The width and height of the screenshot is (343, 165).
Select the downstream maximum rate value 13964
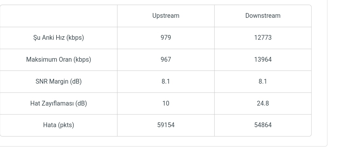(x=263, y=60)
